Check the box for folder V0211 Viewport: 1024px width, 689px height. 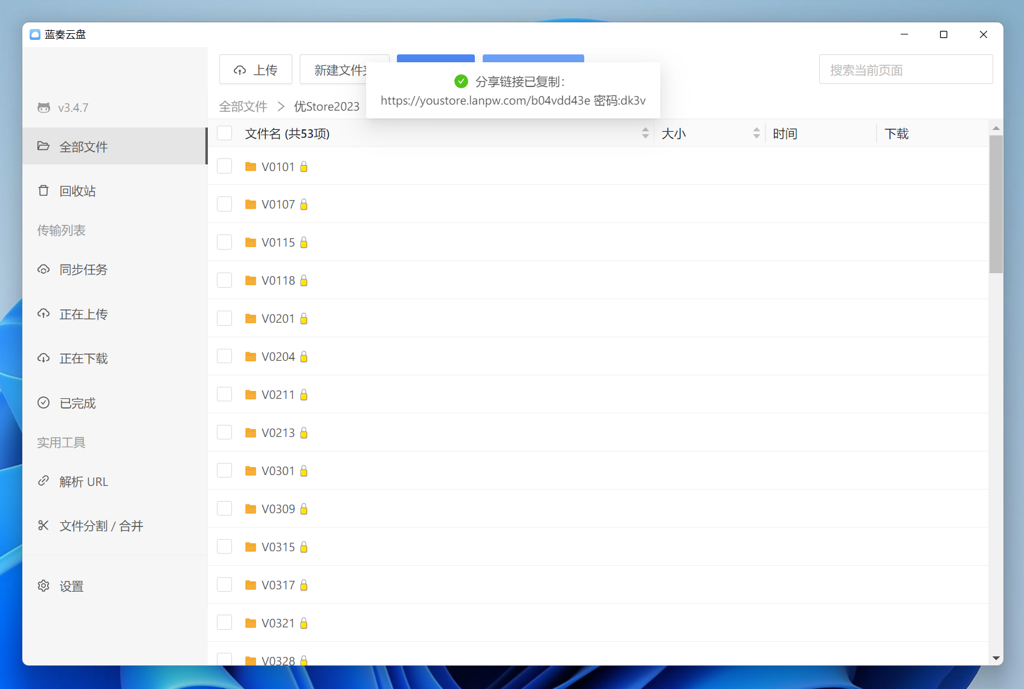coord(225,395)
